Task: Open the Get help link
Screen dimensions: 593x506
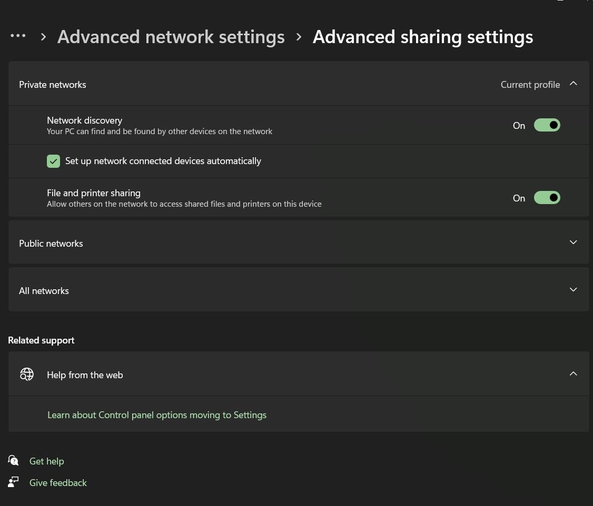Action: [x=46, y=461]
